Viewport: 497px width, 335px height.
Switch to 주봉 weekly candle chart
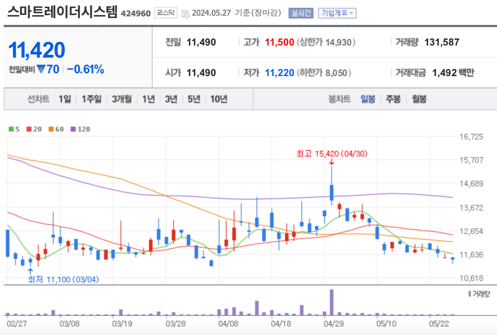click(393, 99)
